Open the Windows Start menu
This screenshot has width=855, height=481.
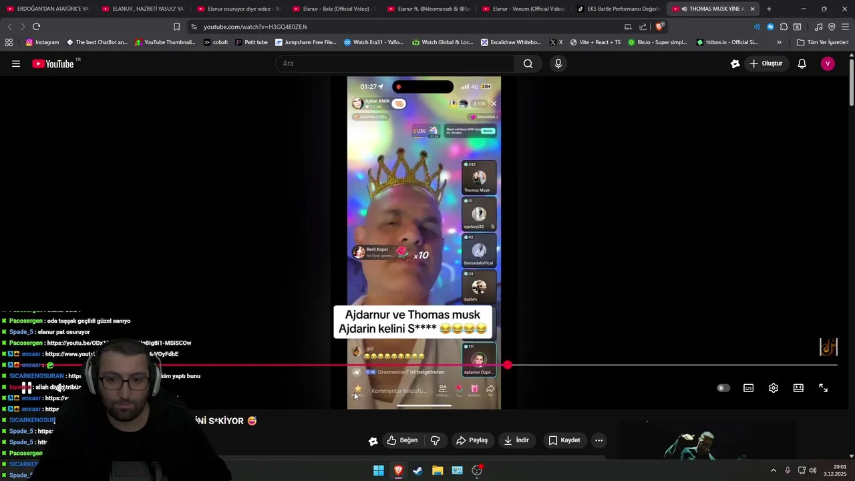379,470
